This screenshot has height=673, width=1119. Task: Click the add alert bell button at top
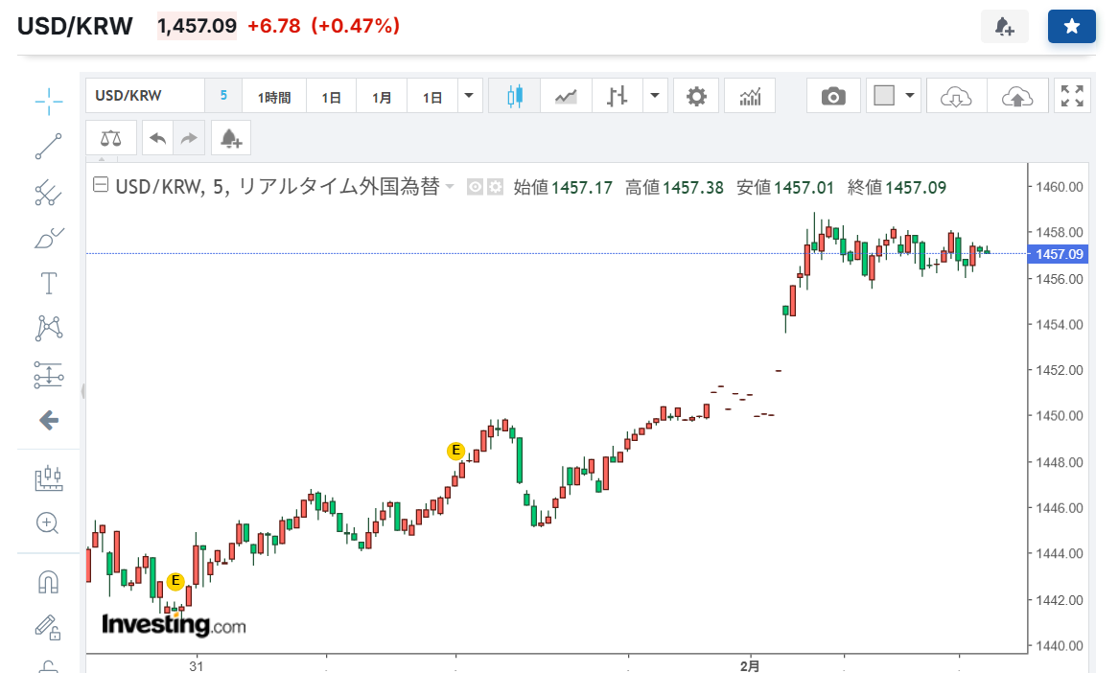point(1004,27)
